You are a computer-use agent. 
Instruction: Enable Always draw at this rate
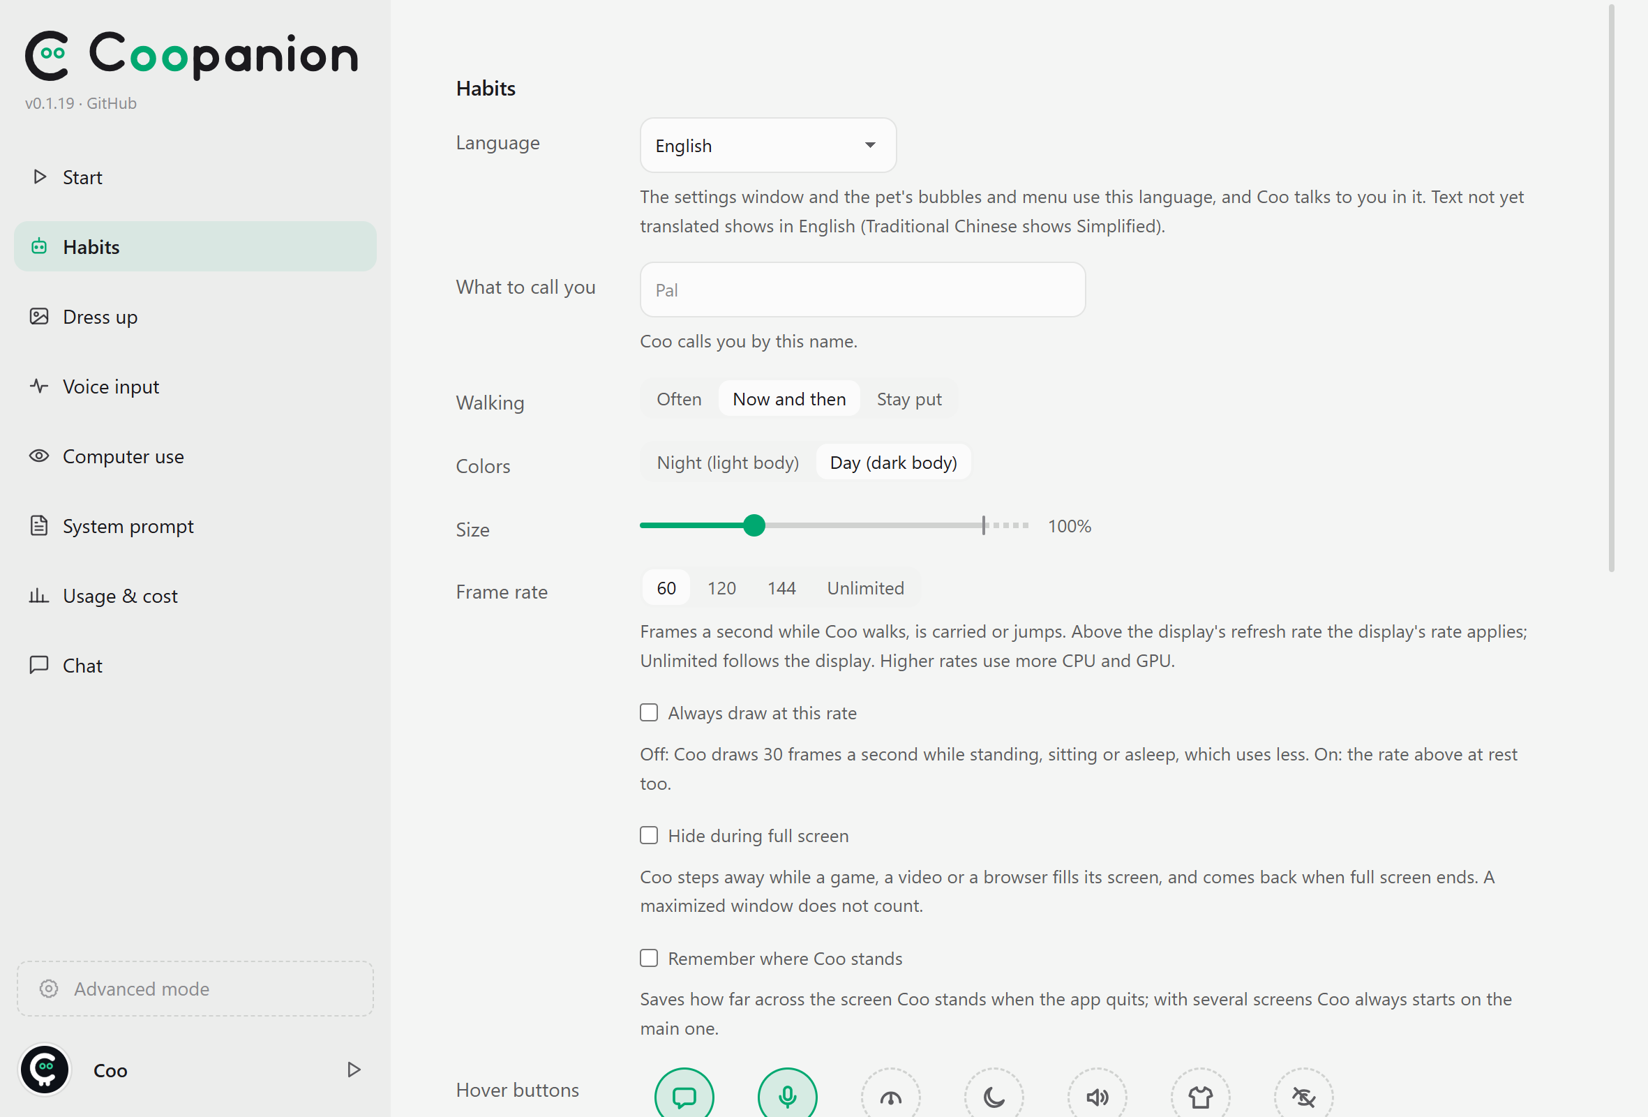pyautogui.click(x=649, y=712)
